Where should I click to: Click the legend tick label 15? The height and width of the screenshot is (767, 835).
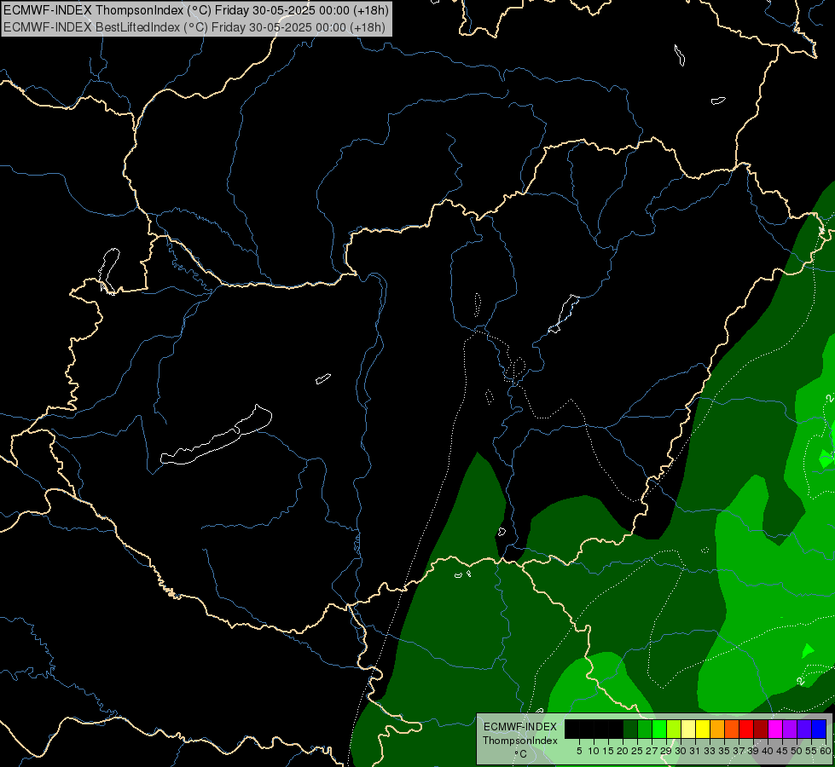608,751
